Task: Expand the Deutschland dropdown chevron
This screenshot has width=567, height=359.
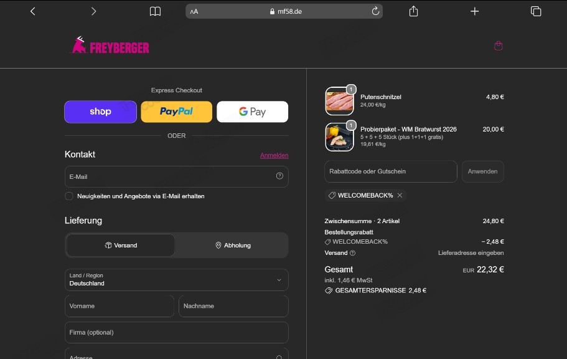Action: click(x=279, y=280)
